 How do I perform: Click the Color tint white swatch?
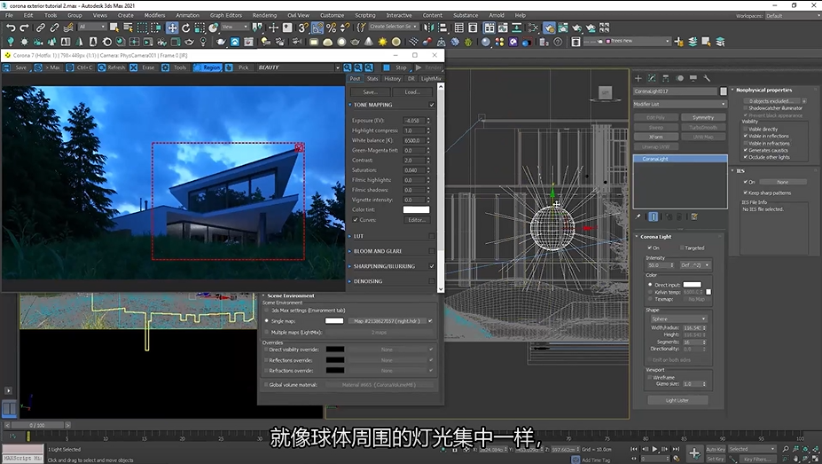[416, 209]
